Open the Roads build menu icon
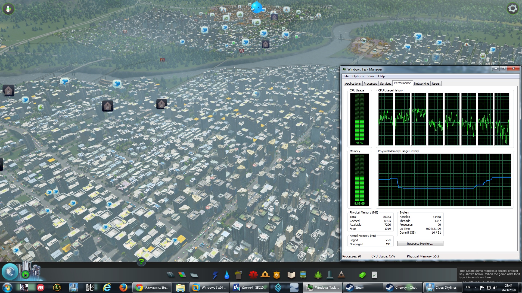Image resolution: width=522 pixels, height=293 pixels. [170, 275]
